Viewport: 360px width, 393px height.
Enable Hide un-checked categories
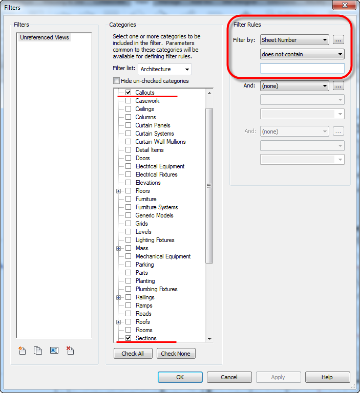pyautogui.click(x=116, y=81)
